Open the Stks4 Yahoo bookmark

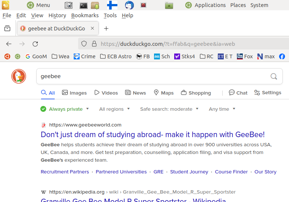(x=184, y=56)
